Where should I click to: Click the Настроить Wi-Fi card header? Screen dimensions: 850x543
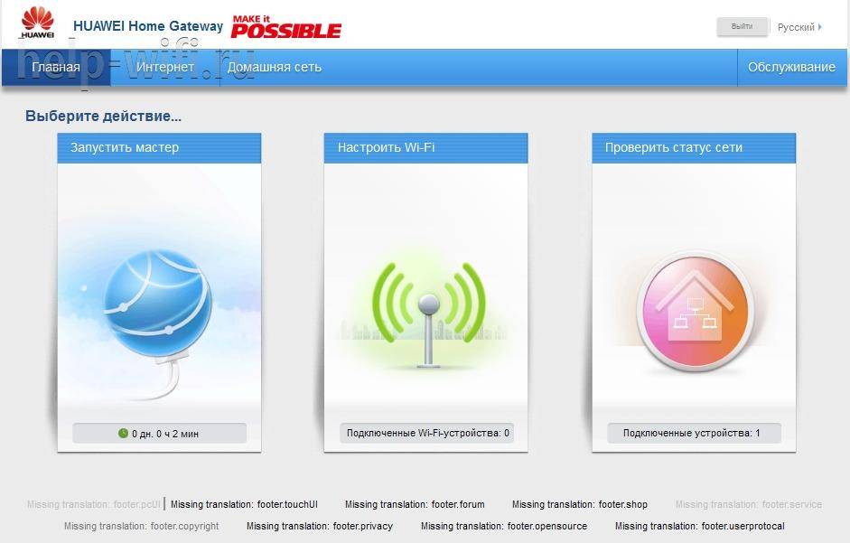(425, 147)
